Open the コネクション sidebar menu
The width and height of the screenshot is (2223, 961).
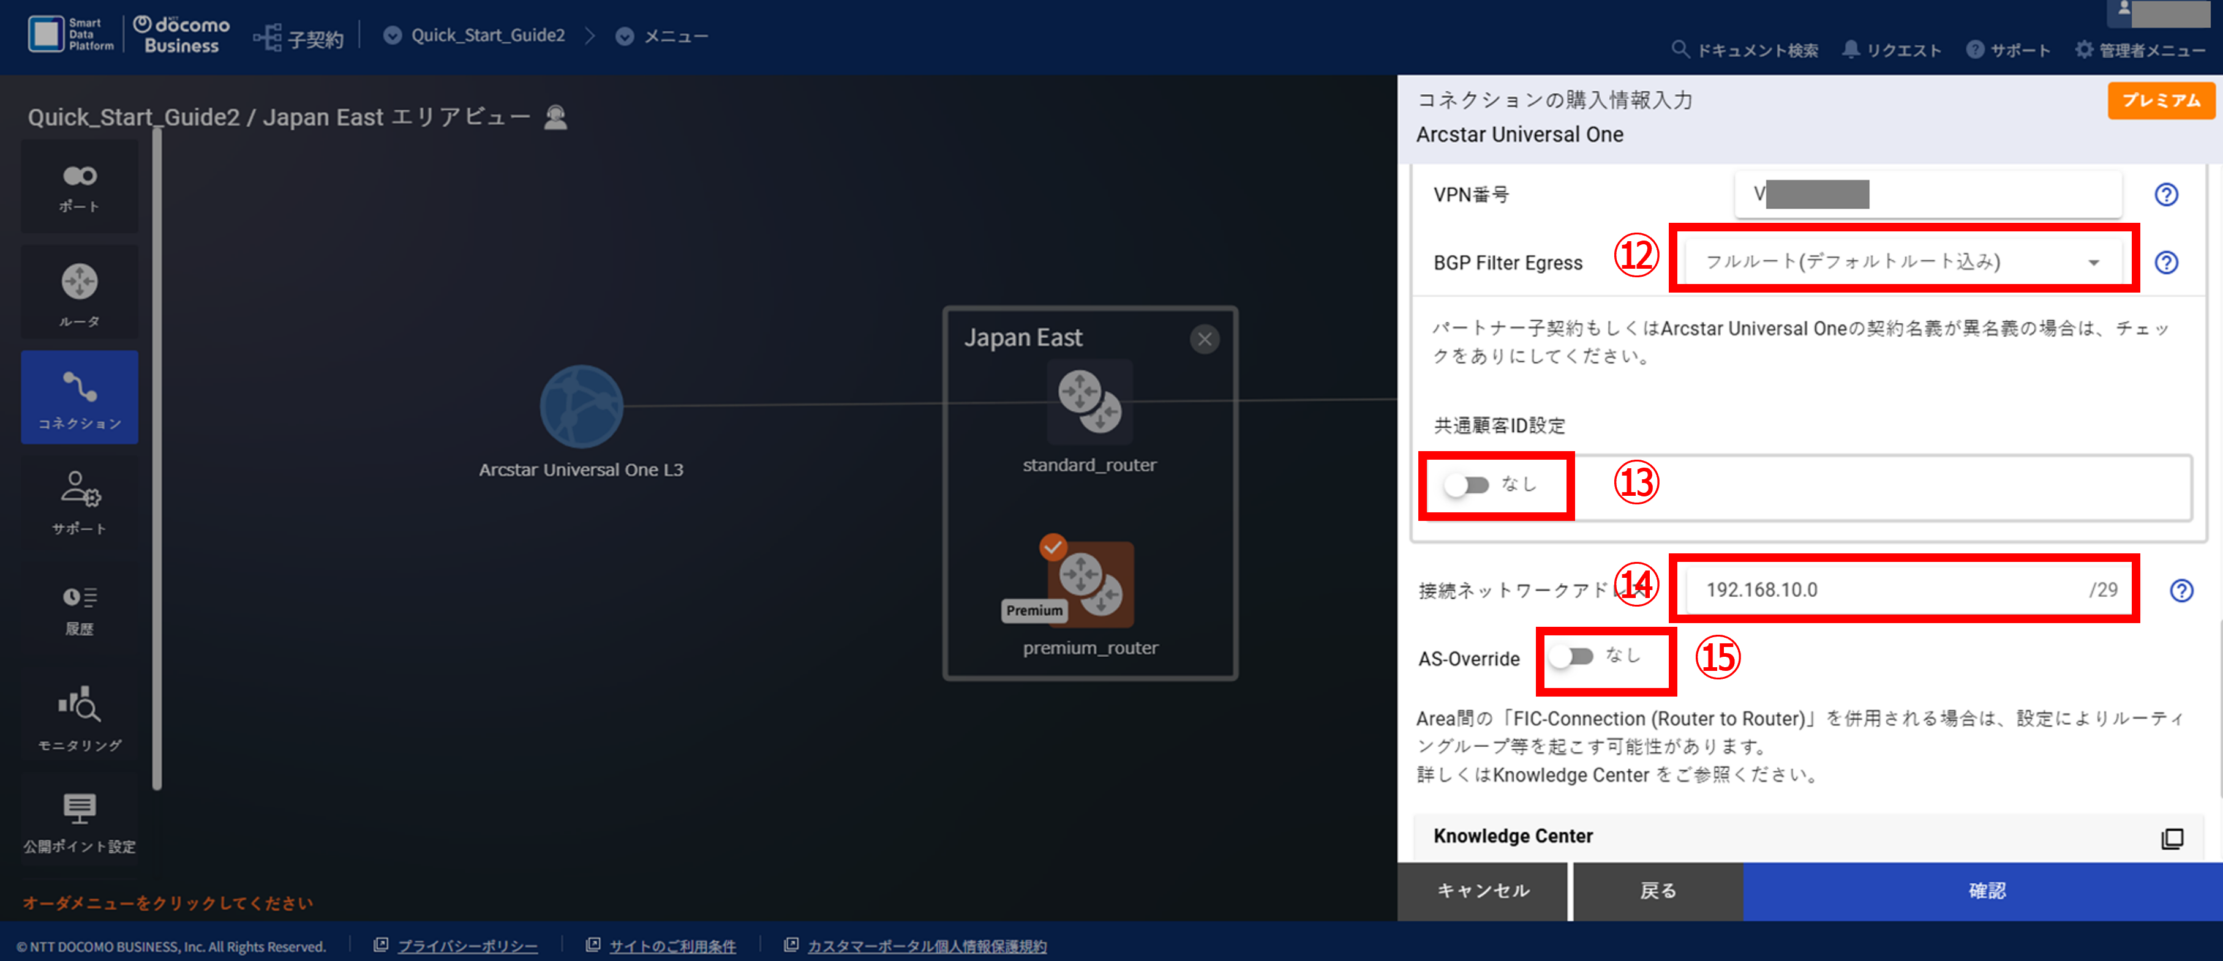pos(80,398)
